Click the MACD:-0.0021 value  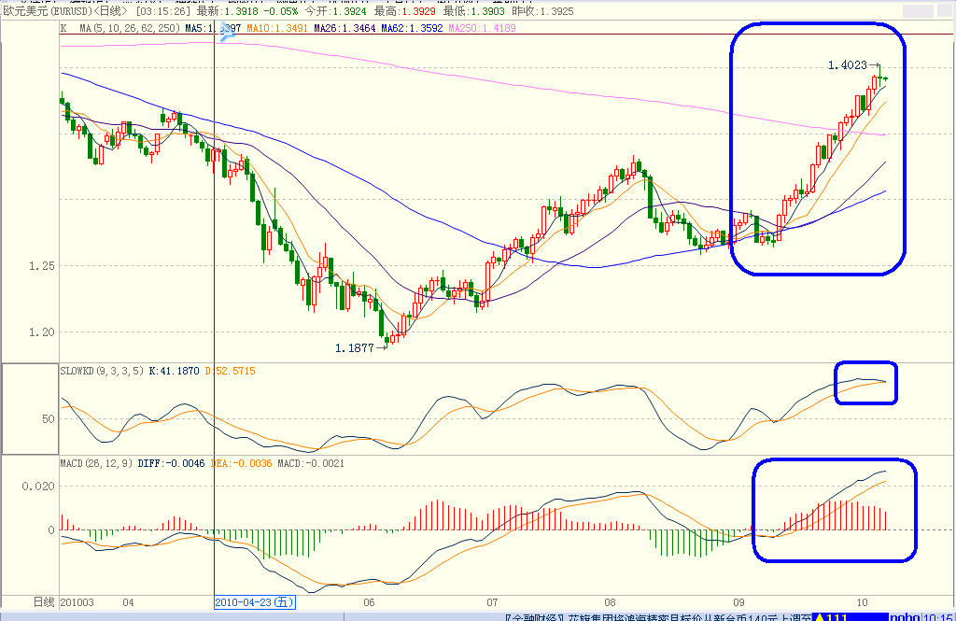pyautogui.click(x=311, y=463)
